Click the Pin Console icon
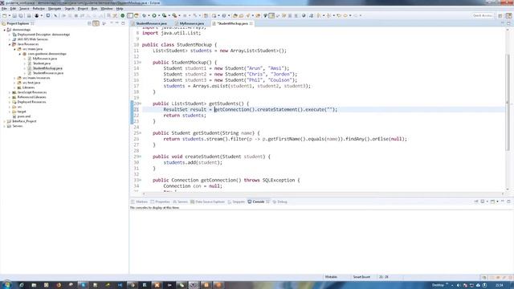The width and height of the screenshot is (514, 289). [476, 201]
